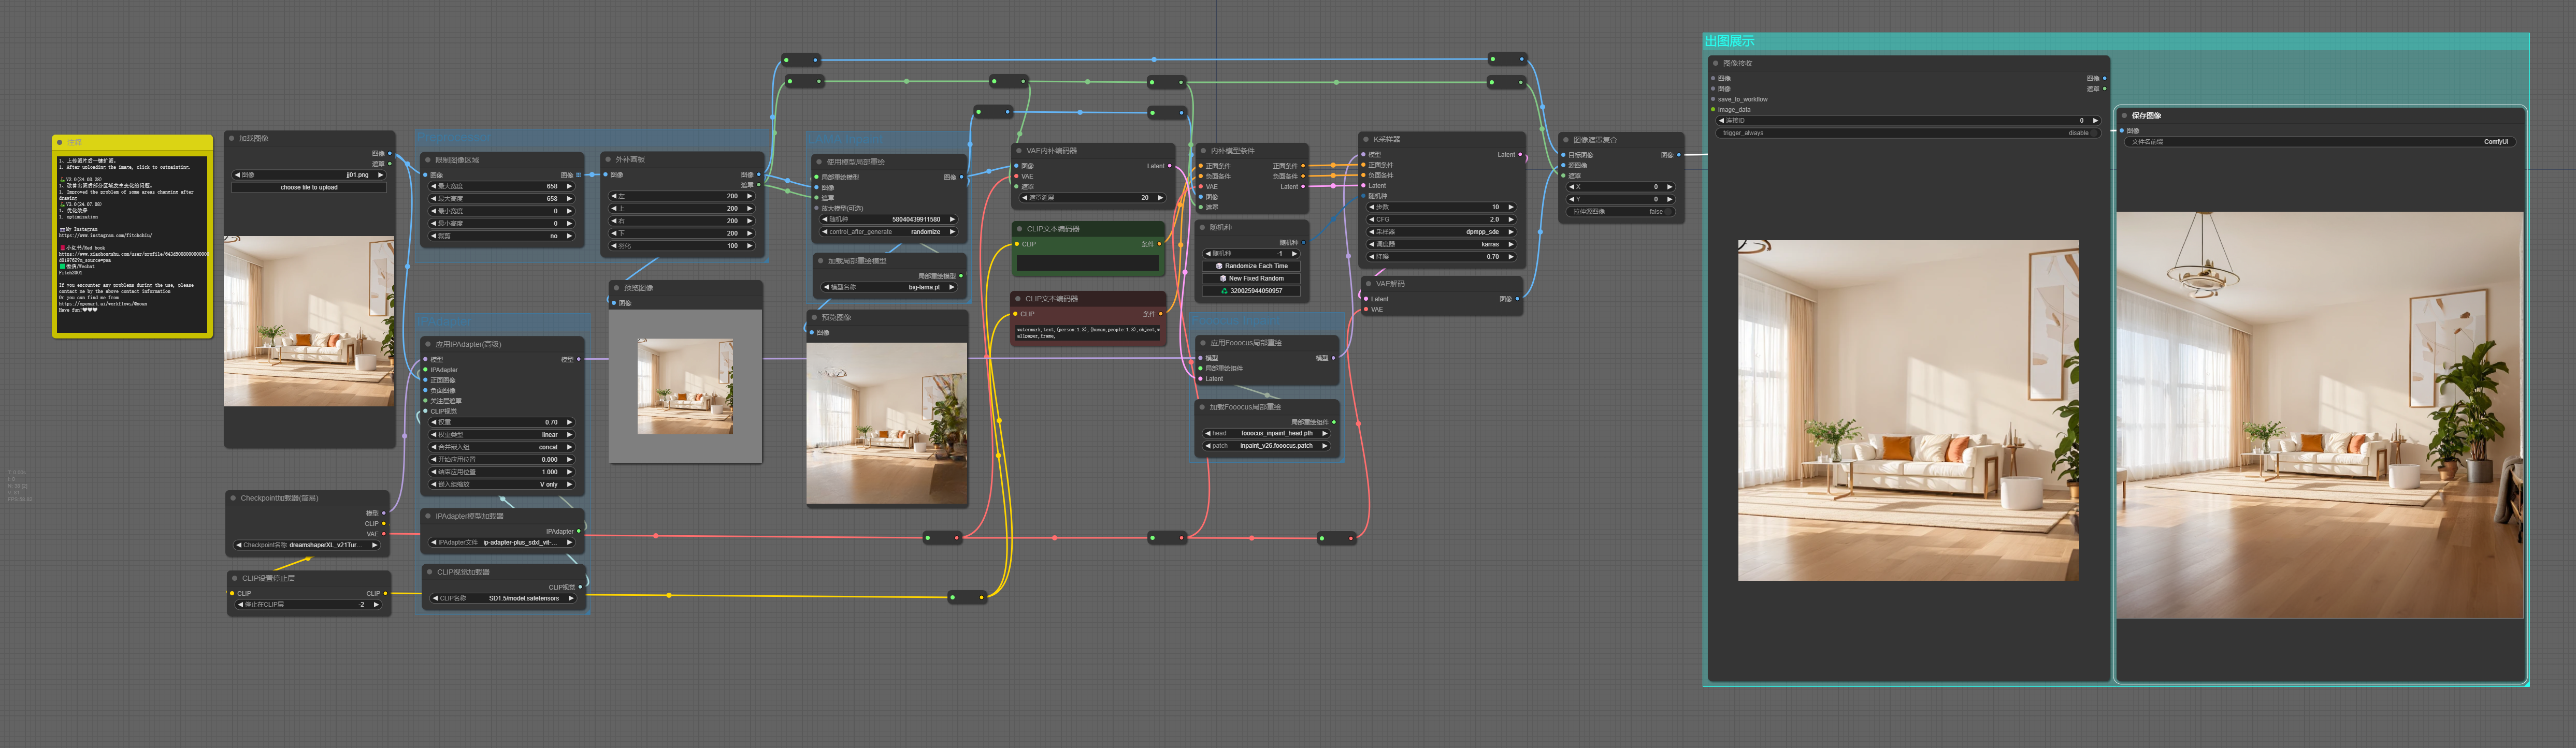Collapse the VAE解码 node title dot
The width and height of the screenshot is (2576, 748).
click(x=1368, y=284)
